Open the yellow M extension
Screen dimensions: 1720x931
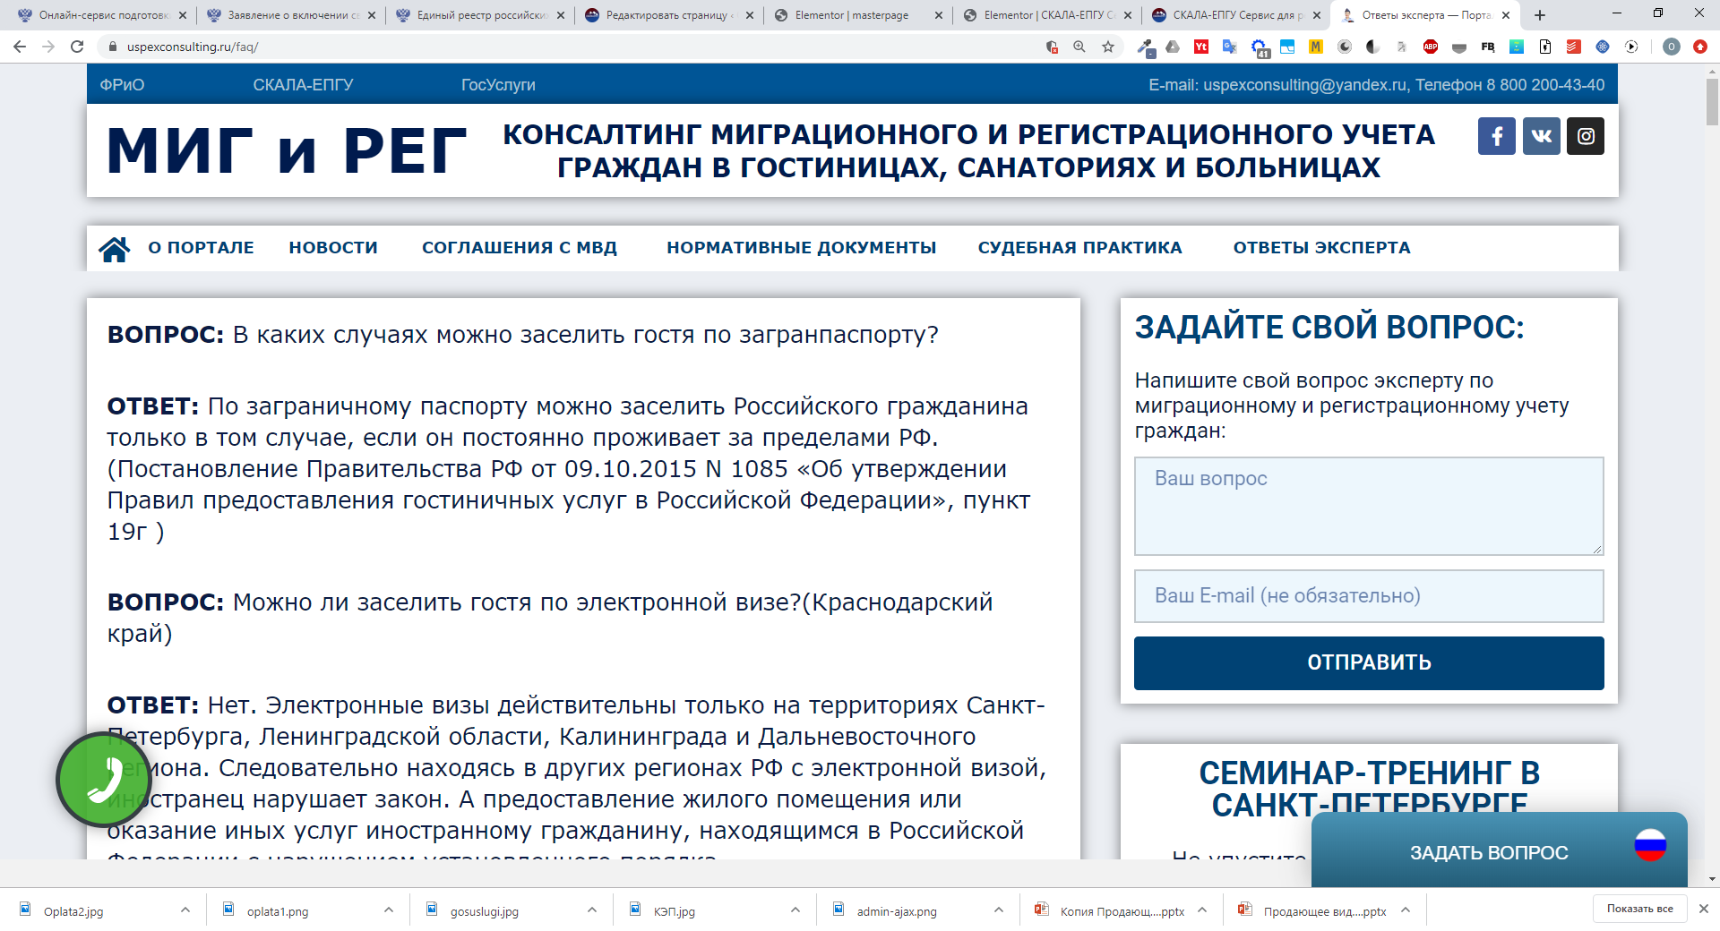1316,47
